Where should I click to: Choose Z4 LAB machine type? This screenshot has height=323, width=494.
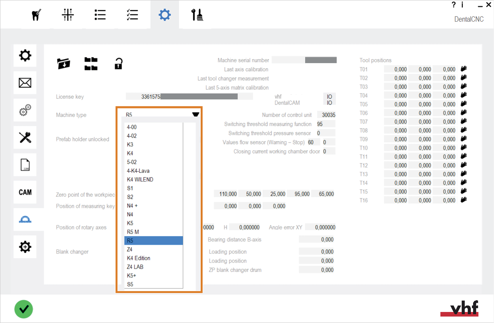pos(154,267)
